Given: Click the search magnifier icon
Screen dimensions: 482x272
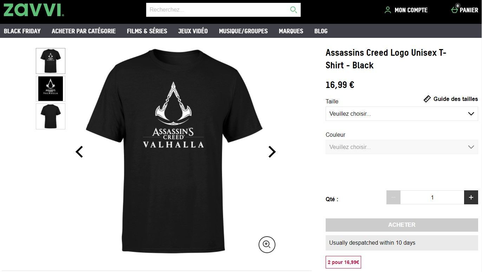Looking at the screenshot, I should pyautogui.click(x=293, y=10).
